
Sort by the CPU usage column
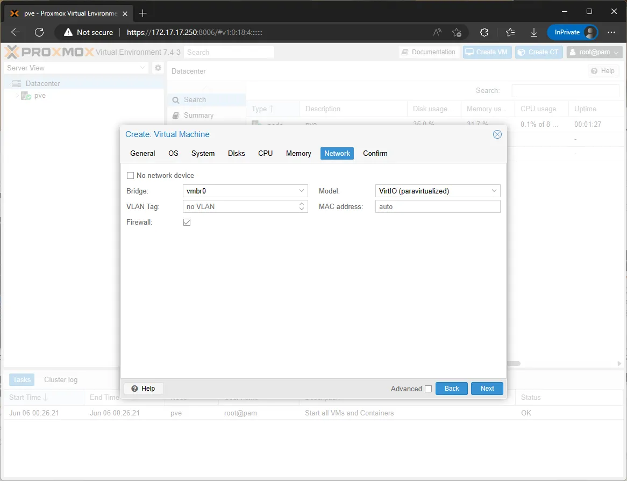click(541, 109)
